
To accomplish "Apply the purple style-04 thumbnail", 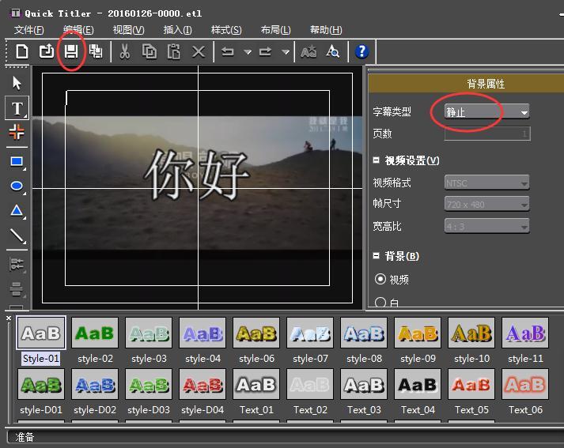I will pyautogui.click(x=203, y=333).
